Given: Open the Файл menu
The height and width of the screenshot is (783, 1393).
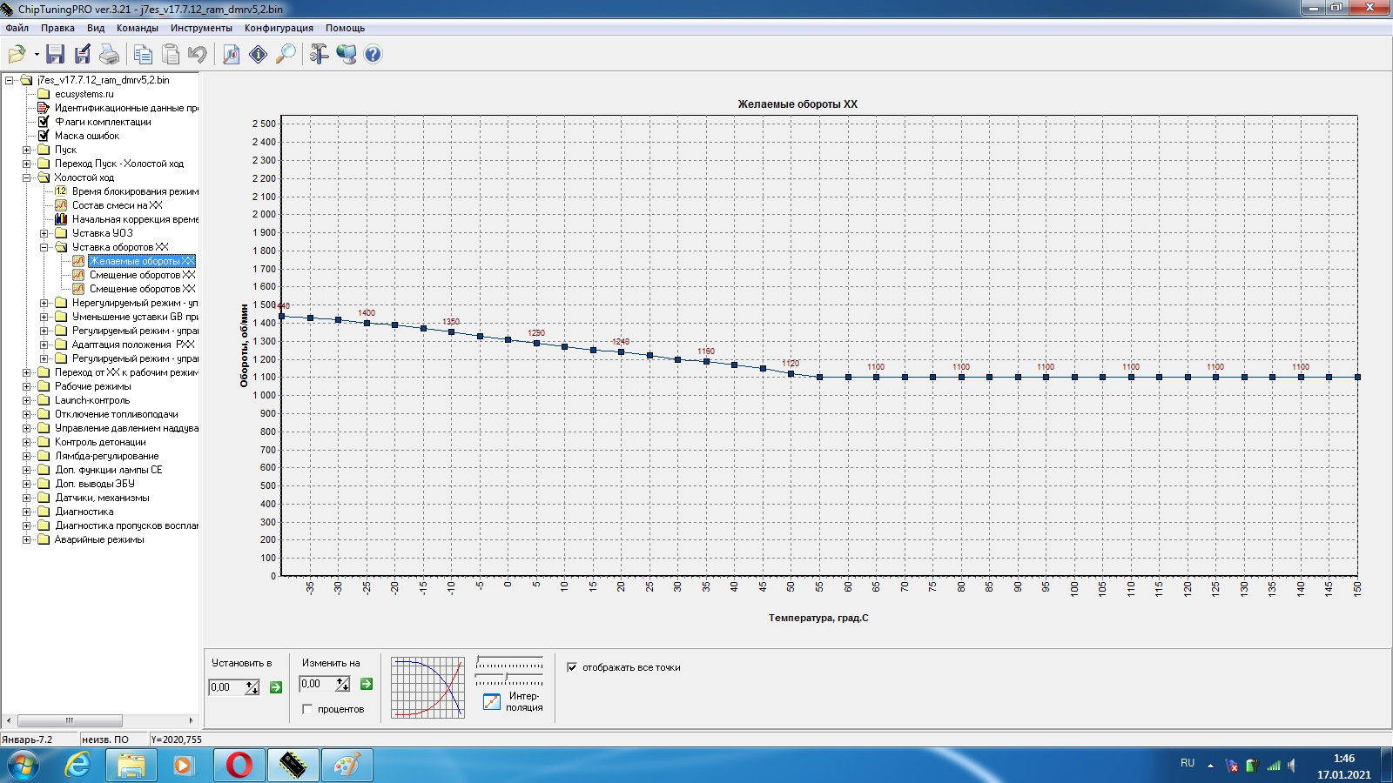Looking at the screenshot, I should (x=17, y=28).
